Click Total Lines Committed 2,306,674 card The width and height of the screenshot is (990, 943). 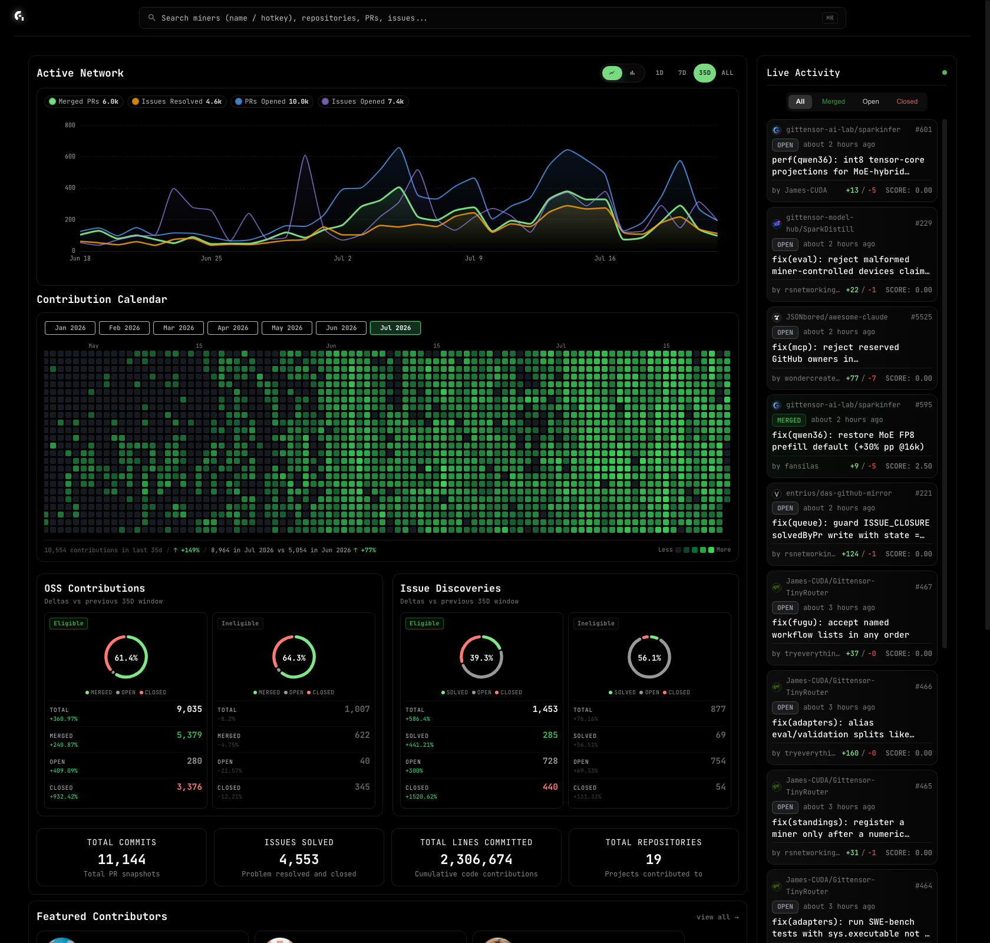click(476, 857)
